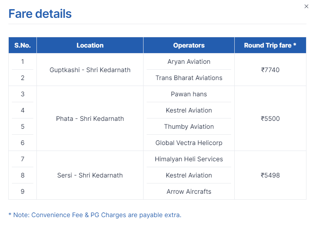The height and width of the screenshot is (231, 312).
Task: Click the ₹5500 round trip fare
Action: 270,118
